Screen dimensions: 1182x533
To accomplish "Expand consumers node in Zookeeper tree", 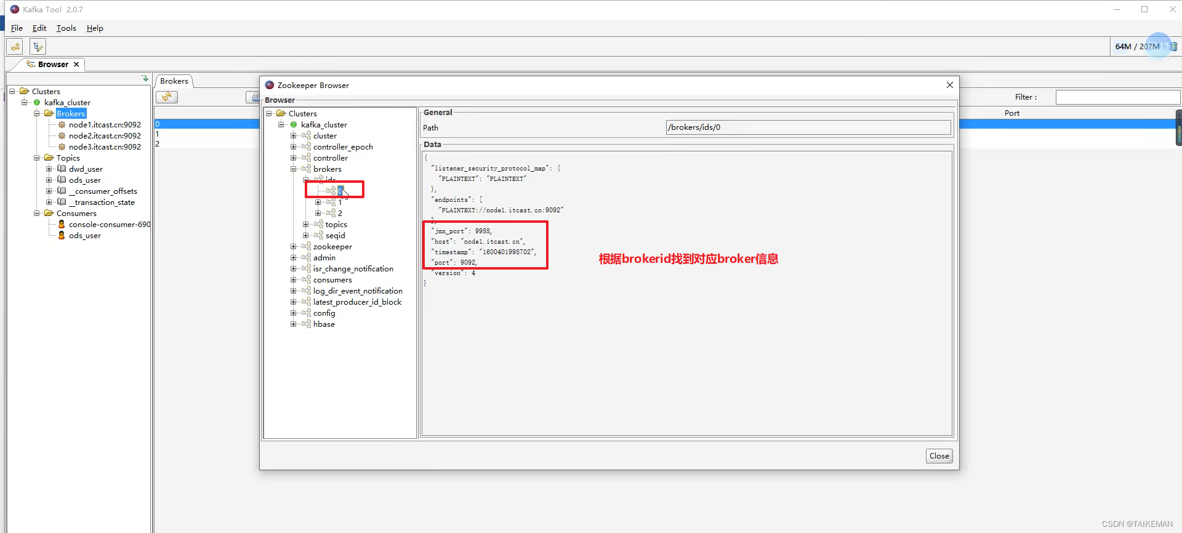I will tap(293, 280).
